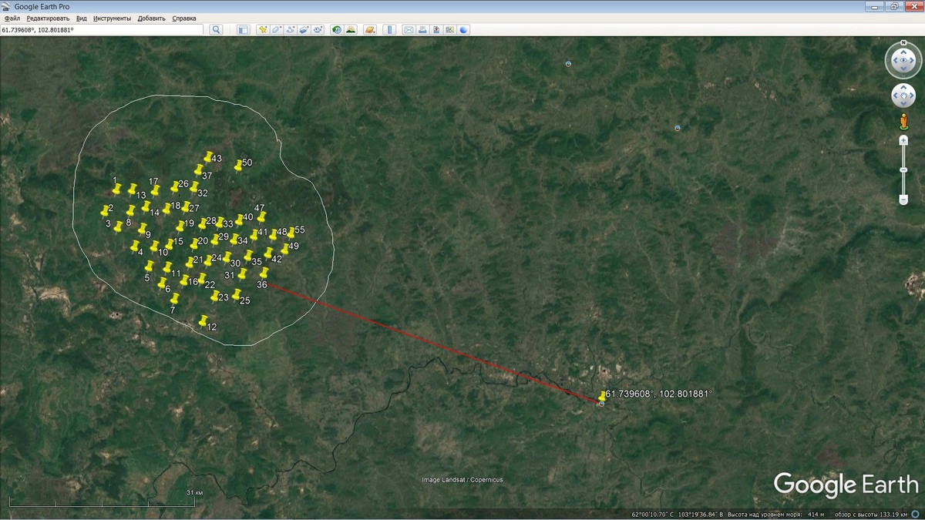Open the Ruler measurement tool
The image size is (925, 520).
pyautogui.click(x=389, y=29)
